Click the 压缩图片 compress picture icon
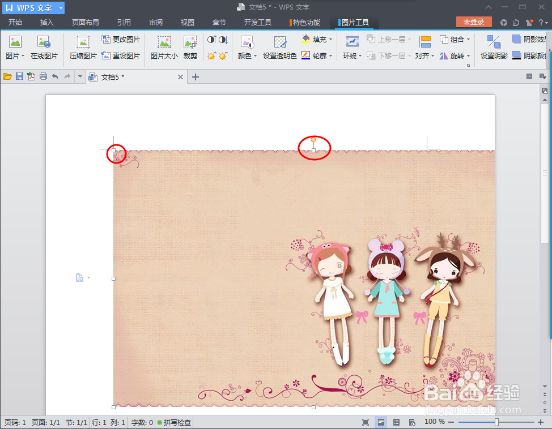The height and width of the screenshot is (429, 552). tap(83, 42)
